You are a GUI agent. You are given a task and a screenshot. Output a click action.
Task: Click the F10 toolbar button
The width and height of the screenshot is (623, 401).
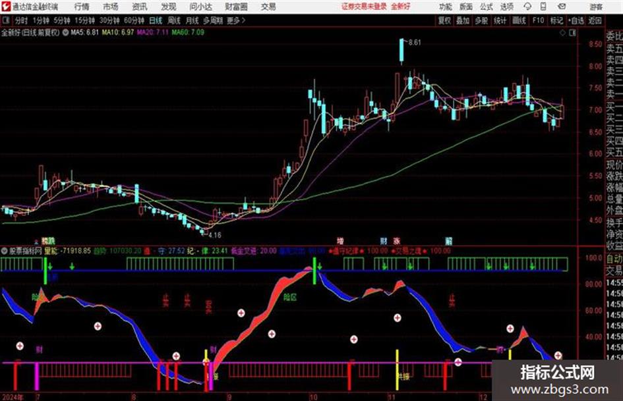[x=538, y=20]
